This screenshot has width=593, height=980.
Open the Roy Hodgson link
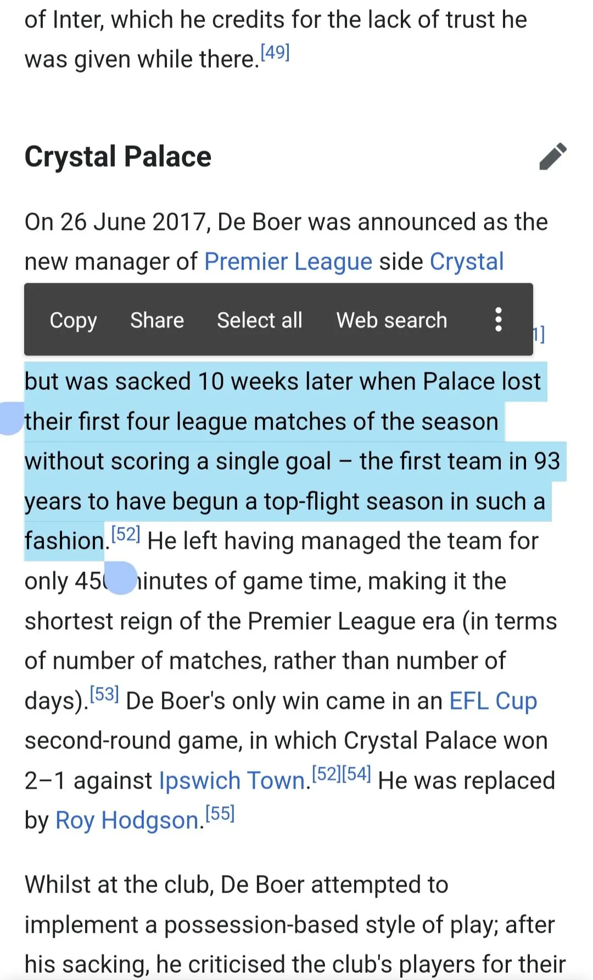(x=127, y=821)
